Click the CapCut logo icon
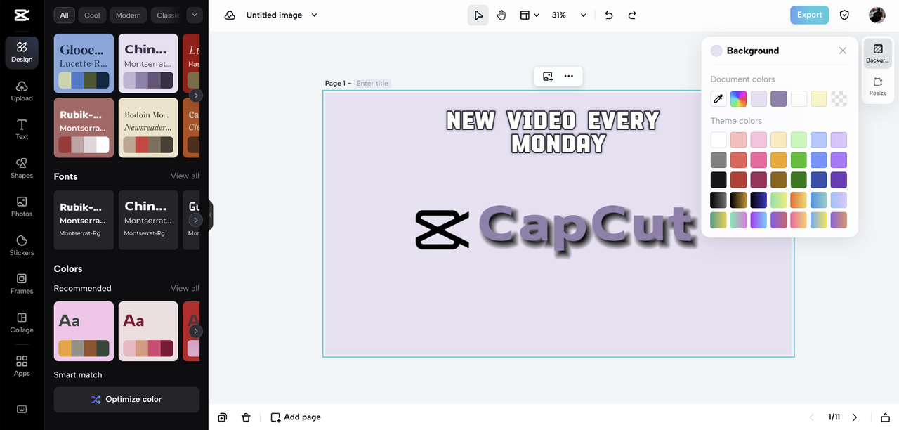899x430 pixels. pyautogui.click(x=21, y=15)
